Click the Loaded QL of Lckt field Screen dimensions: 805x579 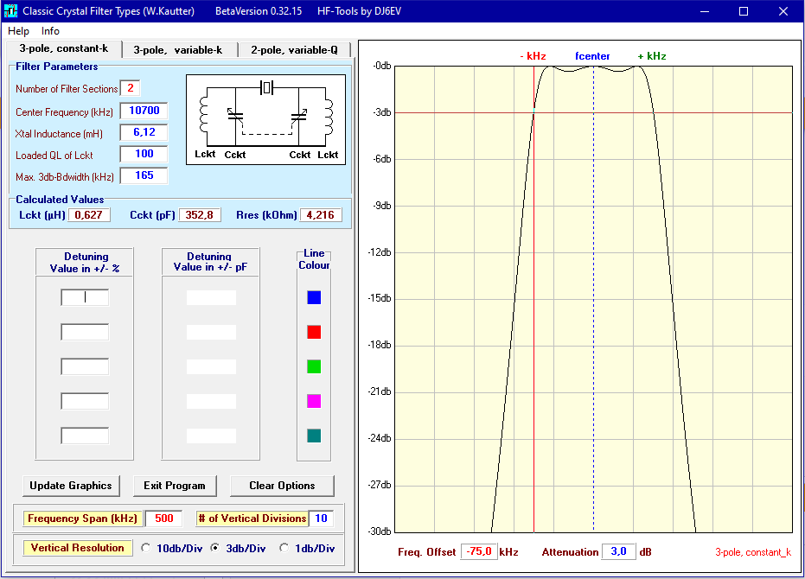[x=144, y=154]
